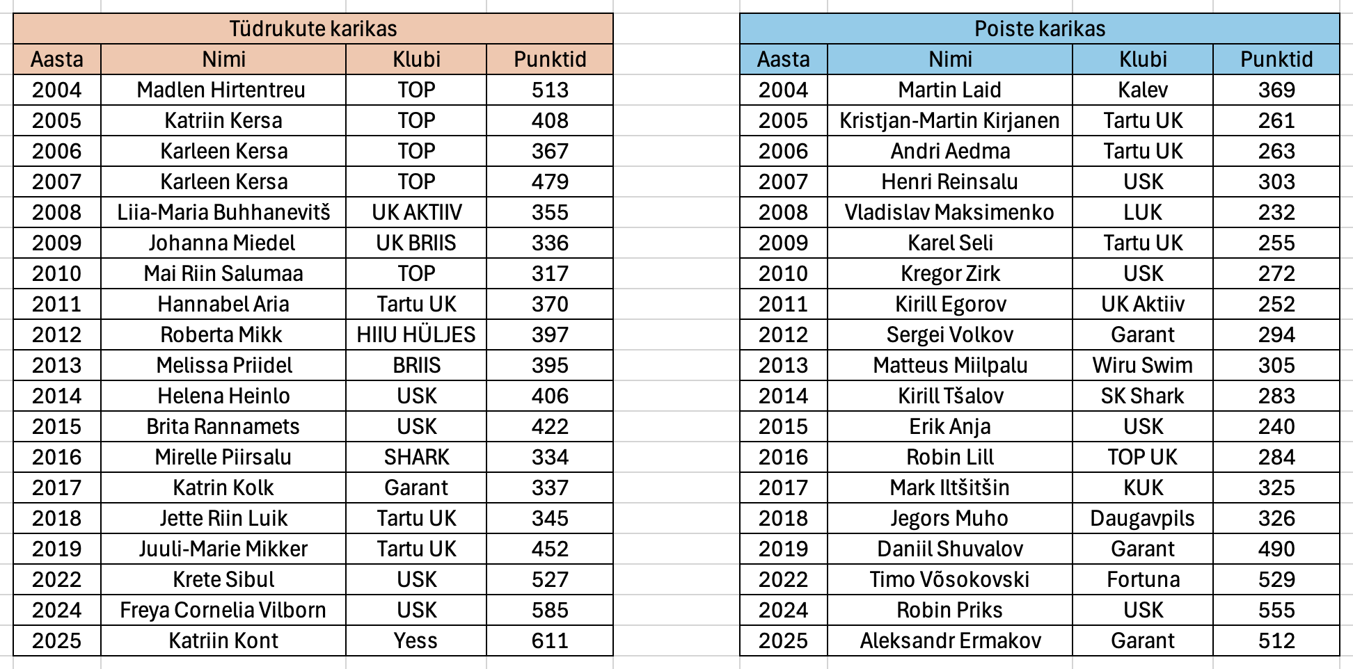Click the Wiru Swim club cell
This screenshot has height=669, width=1353.
tap(1142, 365)
